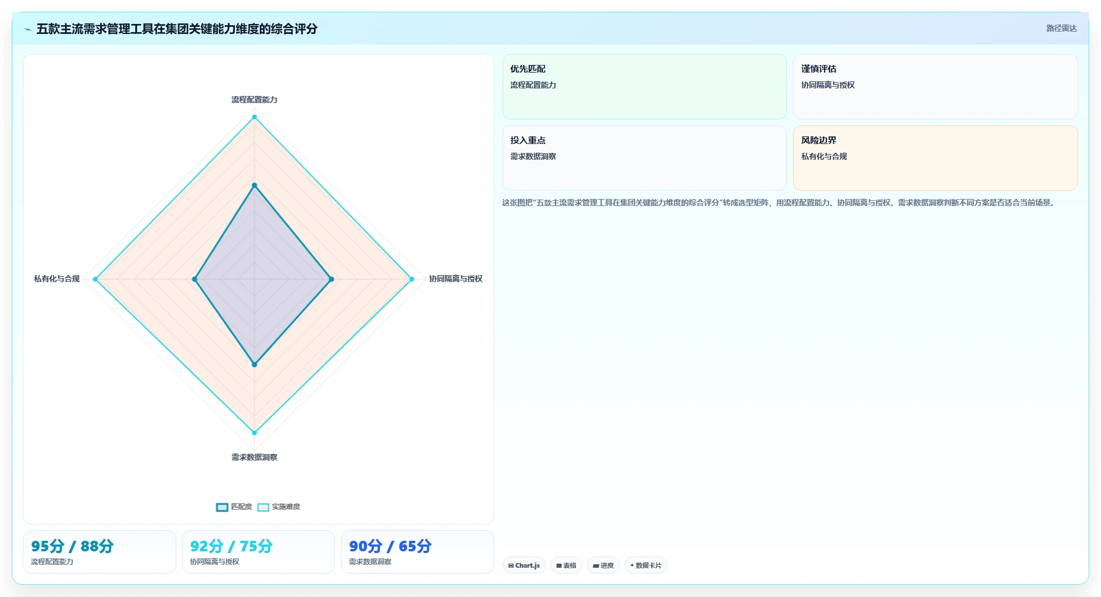
Task: Open the 投入重点 card
Action: [644, 158]
